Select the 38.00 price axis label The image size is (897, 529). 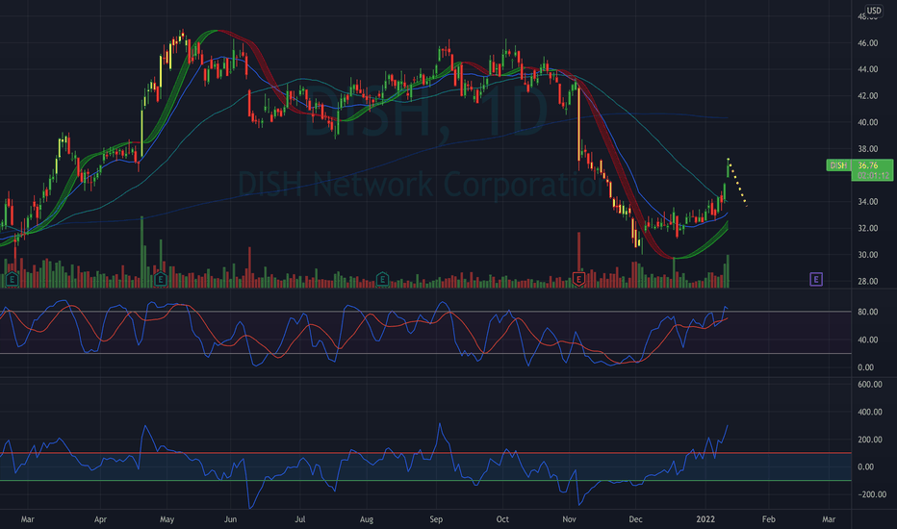(867, 149)
